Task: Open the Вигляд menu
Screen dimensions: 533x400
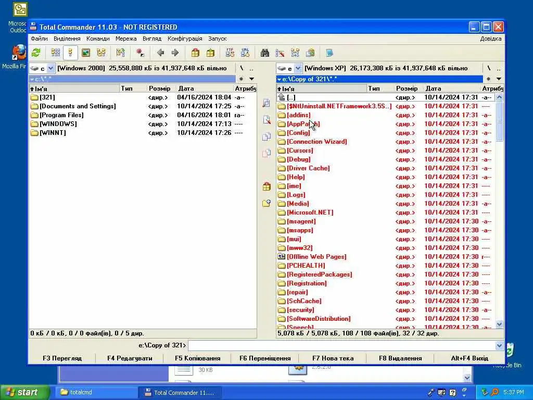Action: coord(152,39)
